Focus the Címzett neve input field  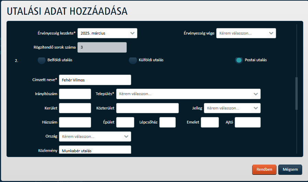(x=95, y=80)
